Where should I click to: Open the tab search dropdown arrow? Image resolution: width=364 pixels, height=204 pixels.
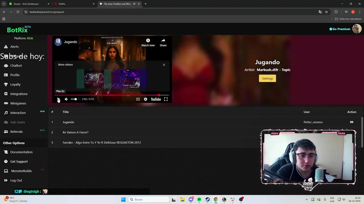[x=4, y=4]
